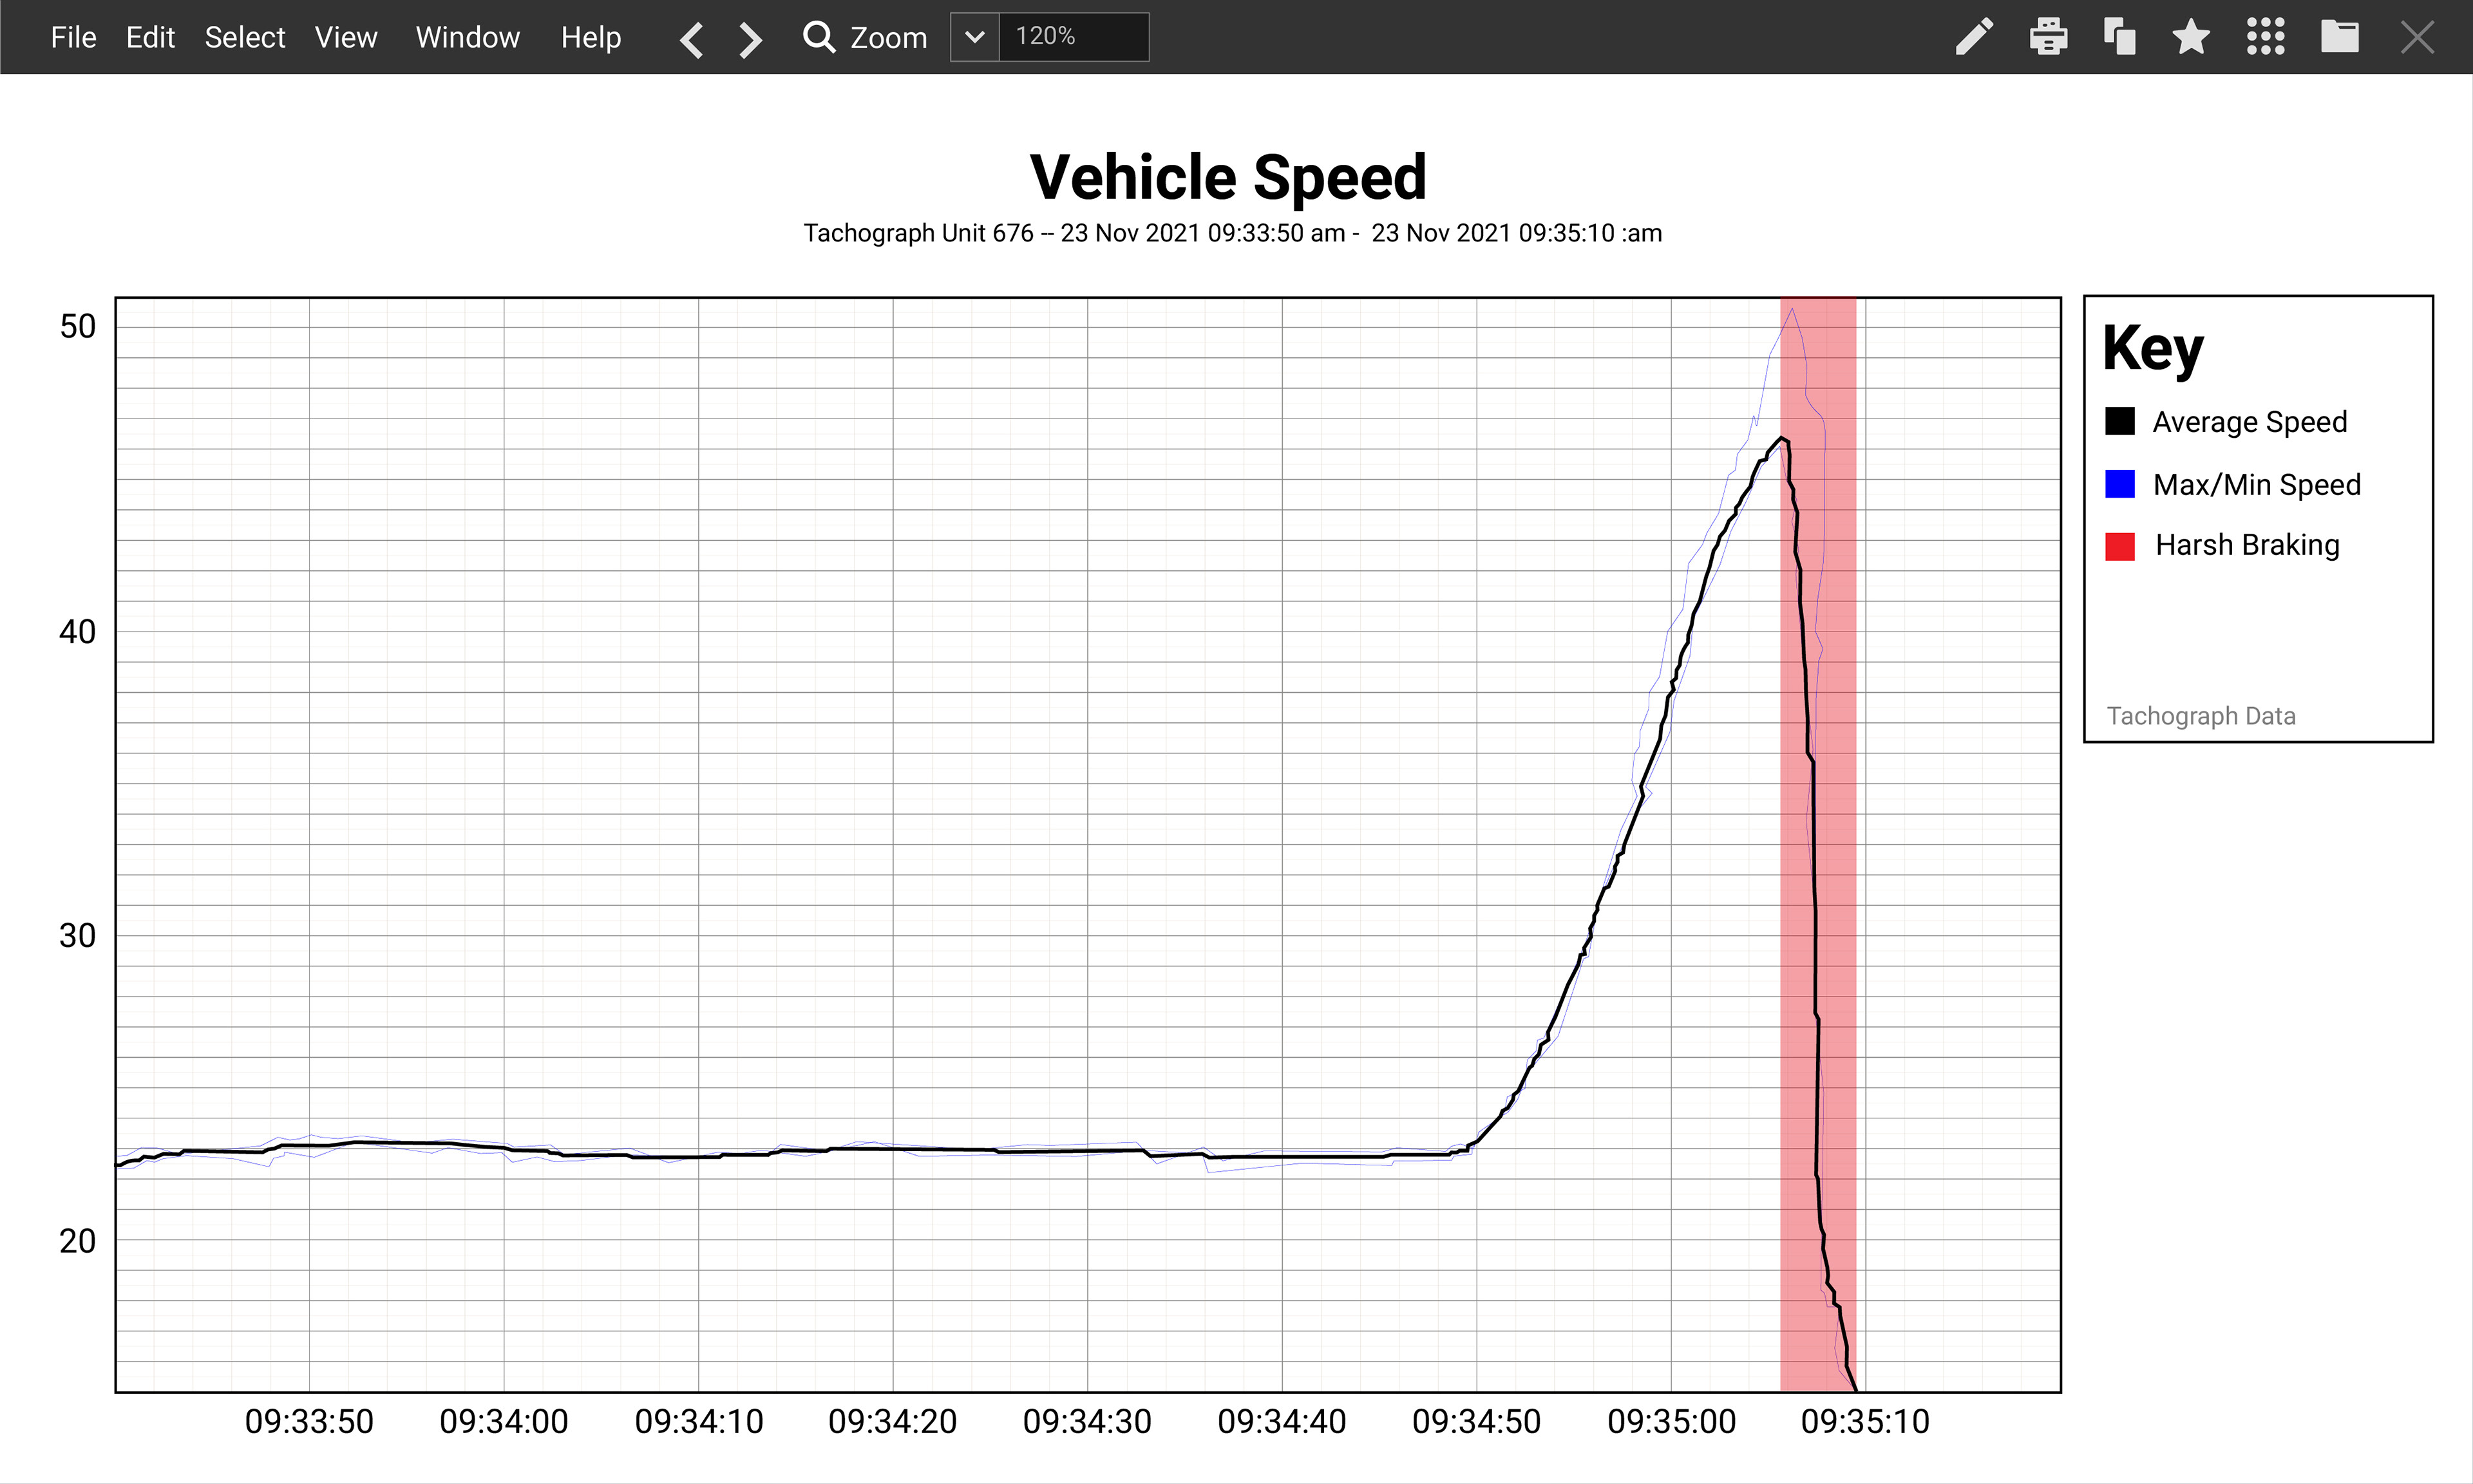Click the 09:35:00 time axis label
2473x1484 pixels.
pos(1672,1421)
